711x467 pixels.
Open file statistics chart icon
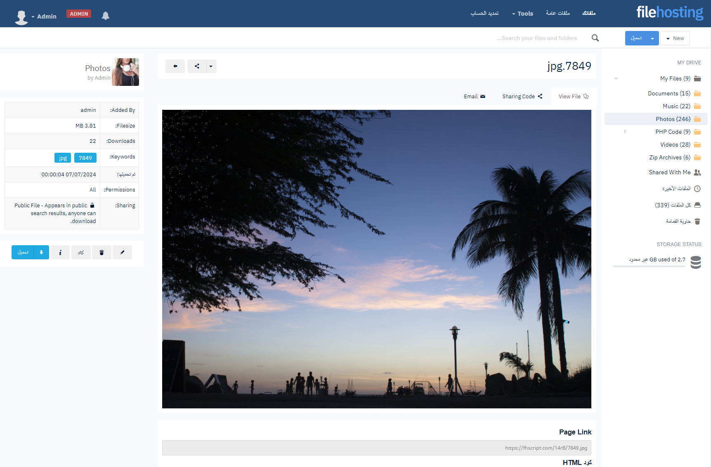click(81, 252)
